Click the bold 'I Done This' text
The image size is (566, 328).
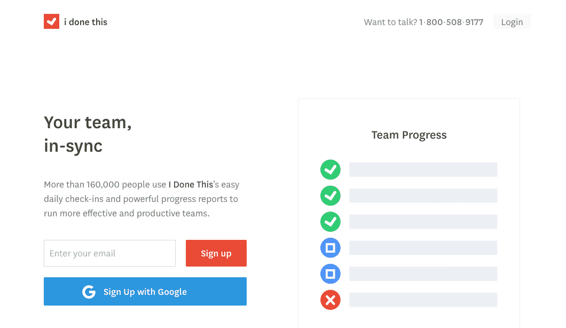pos(191,185)
